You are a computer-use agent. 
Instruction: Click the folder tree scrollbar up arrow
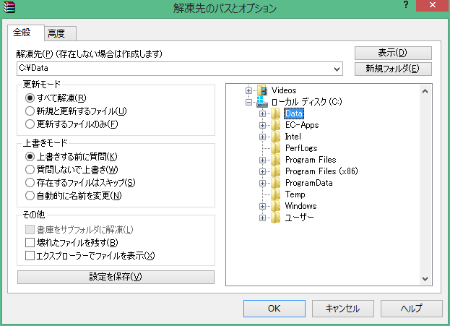tap(425, 91)
